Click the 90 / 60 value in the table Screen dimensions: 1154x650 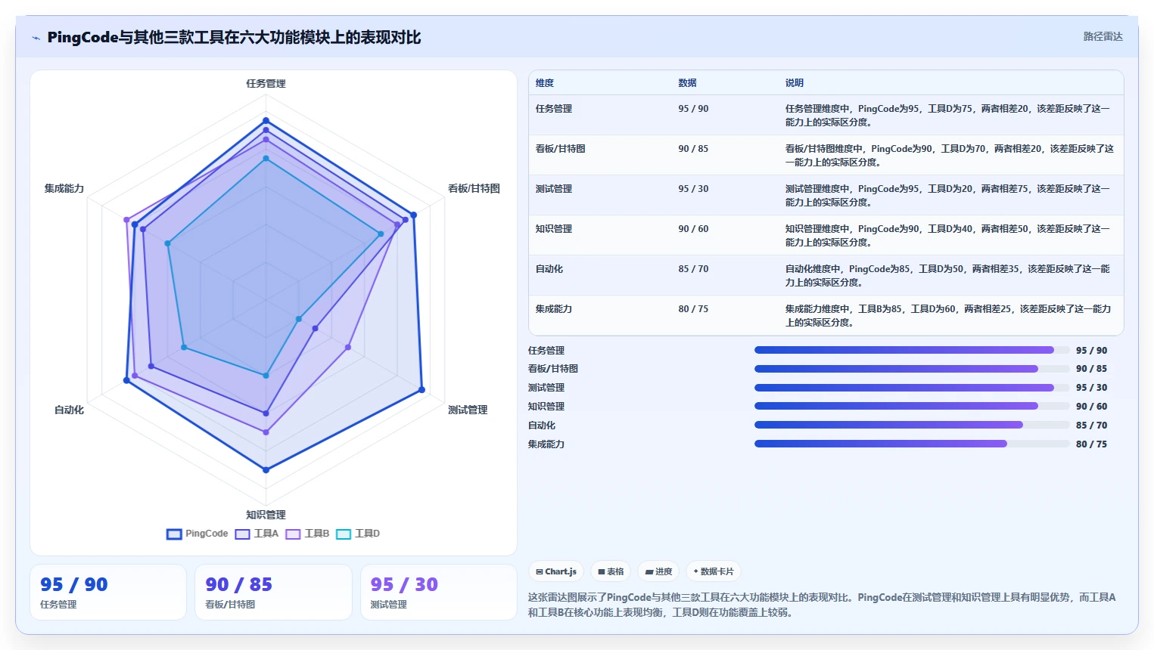pyautogui.click(x=693, y=229)
